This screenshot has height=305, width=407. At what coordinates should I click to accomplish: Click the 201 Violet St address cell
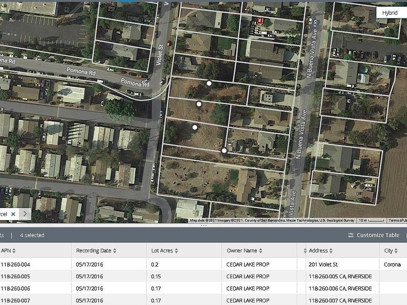pyautogui.click(x=323, y=264)
